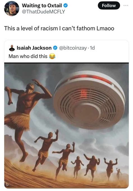Click the Waiting to Oxtail display name
The width and height of the screenshot is (133, 191).
click(x=42, y=6)
